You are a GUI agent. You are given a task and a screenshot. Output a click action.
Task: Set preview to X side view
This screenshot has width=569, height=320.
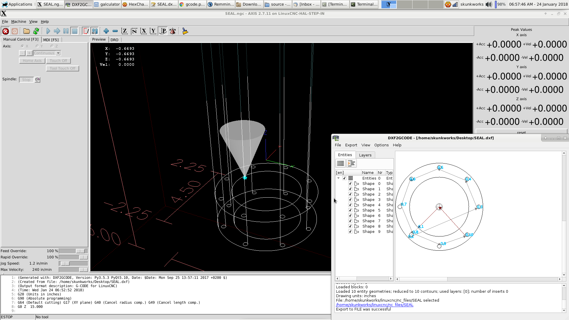pos(143,31)
